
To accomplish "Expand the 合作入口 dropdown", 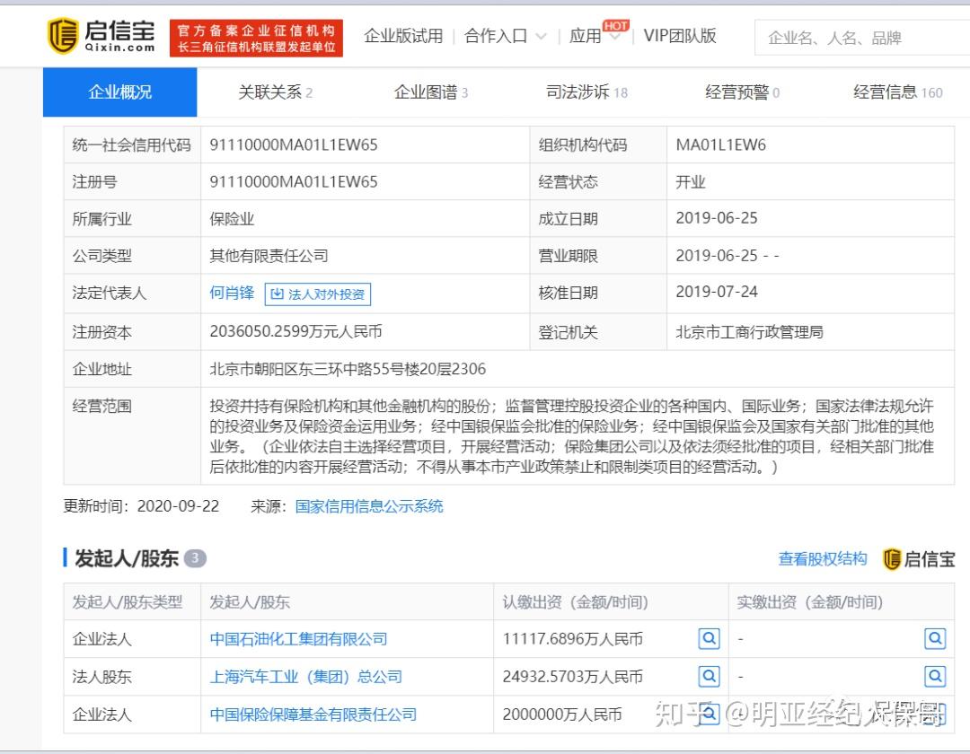I will click(x=498, y=36).
